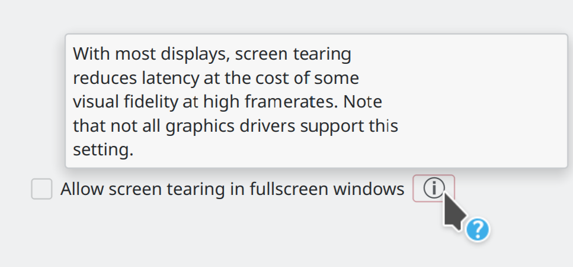Toggle screen tearing for fullscreen windows
Viewport: 573px width, 267px height.
pyautogui.click(x=41, y=190)
